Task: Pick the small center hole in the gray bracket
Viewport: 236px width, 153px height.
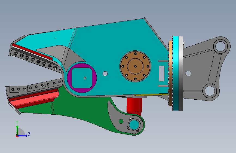Action: click(188, 74)
